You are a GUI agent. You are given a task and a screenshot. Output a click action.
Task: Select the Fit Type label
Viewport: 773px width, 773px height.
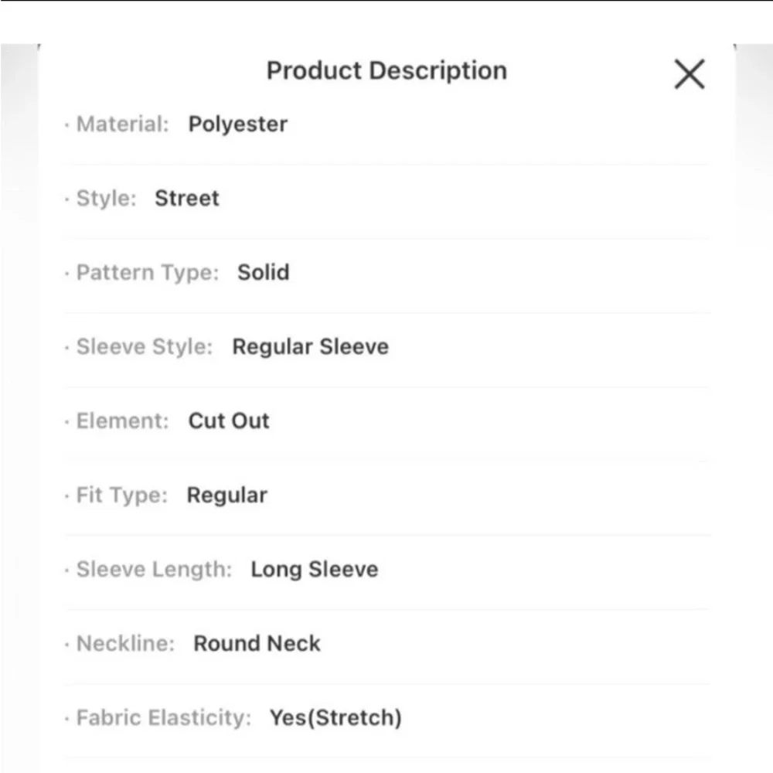121,495
